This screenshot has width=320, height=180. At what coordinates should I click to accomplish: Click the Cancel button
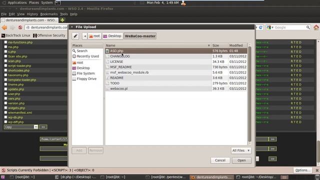[x=220, y=160]
